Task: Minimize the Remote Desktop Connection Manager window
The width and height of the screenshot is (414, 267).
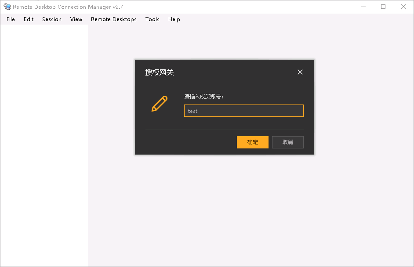Action: tap(363, 7)
